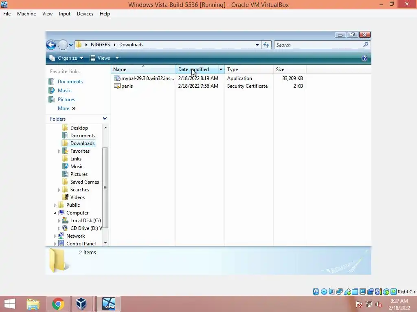Expand the Public folder tree node
The height and width of the screenshot is (312, 417).
(x=55, y=205)
